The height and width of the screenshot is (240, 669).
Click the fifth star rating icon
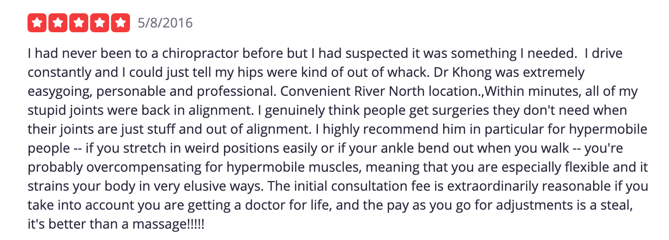pos(121,23)
